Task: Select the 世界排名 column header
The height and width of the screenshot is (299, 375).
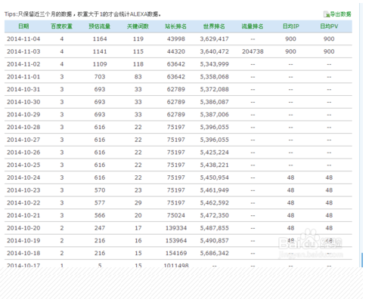Action: coord(214,26)
